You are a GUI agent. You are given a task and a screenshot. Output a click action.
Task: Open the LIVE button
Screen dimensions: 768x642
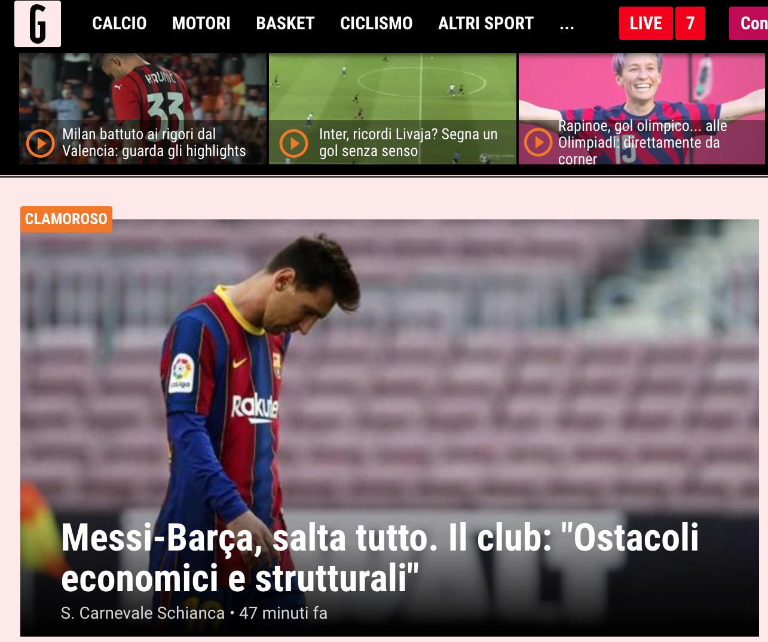645,23
